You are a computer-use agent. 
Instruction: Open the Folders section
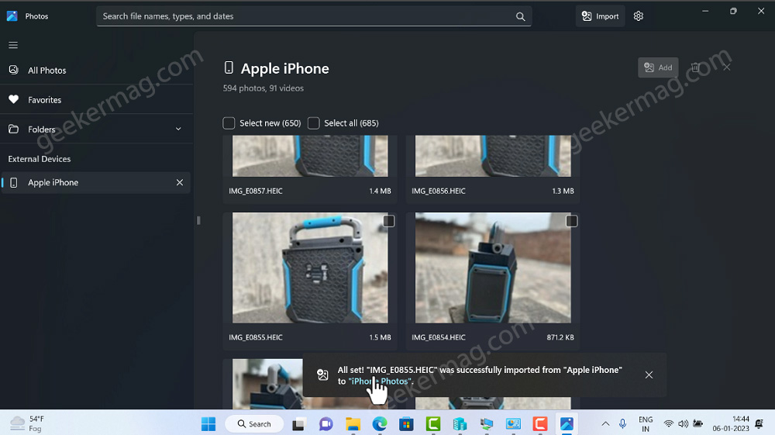coord(96,129)
